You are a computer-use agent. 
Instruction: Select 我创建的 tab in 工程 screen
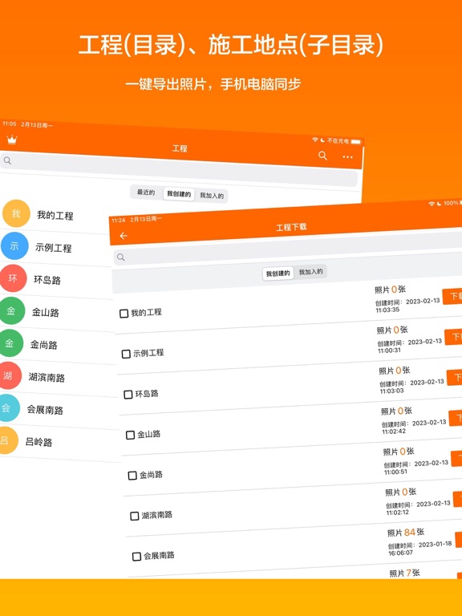tap(179, 193)
